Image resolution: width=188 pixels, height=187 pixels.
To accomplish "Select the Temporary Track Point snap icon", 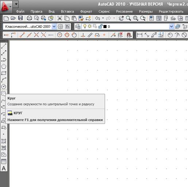I will (x=6, y=35).
